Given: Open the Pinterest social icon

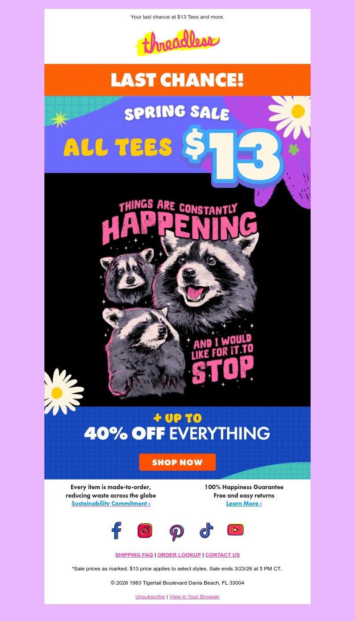Looking at the screenshot, I should (x=177, y=532).
